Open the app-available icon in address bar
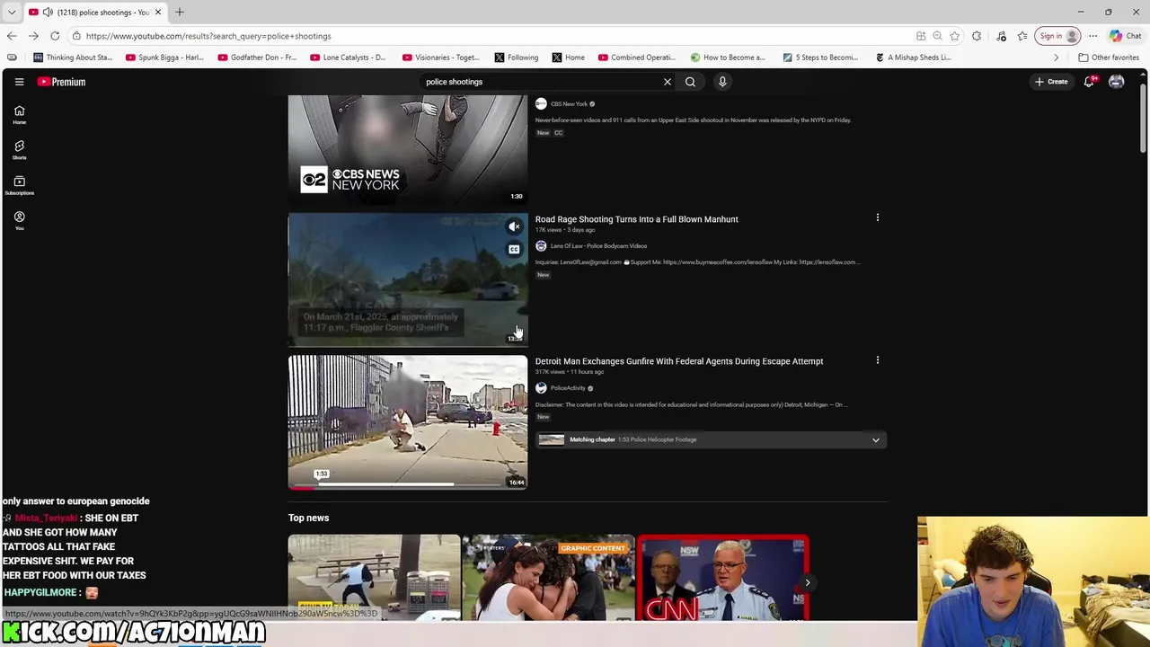Image resolution: width=1150 pixels, height=647 pixels. (x=921, y=36)
